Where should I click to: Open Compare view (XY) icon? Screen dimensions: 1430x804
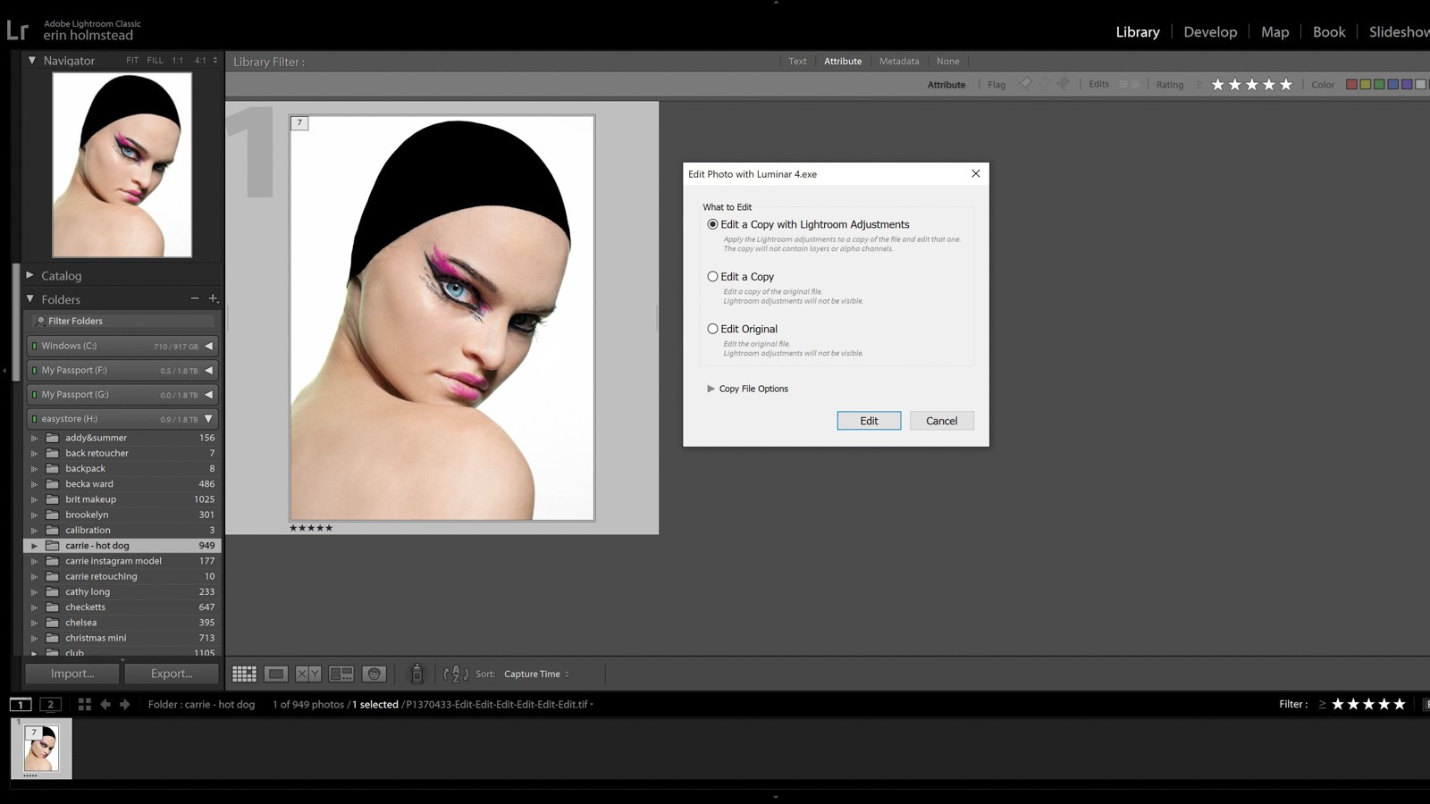click(308, 674)
